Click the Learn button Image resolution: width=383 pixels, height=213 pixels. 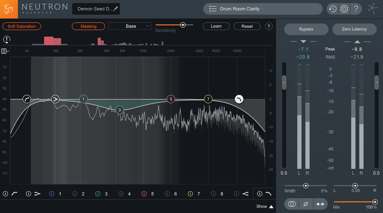[216, 26]
